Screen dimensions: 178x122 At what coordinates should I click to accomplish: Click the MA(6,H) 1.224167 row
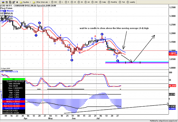pyautogui.click(x=14, y=99)
